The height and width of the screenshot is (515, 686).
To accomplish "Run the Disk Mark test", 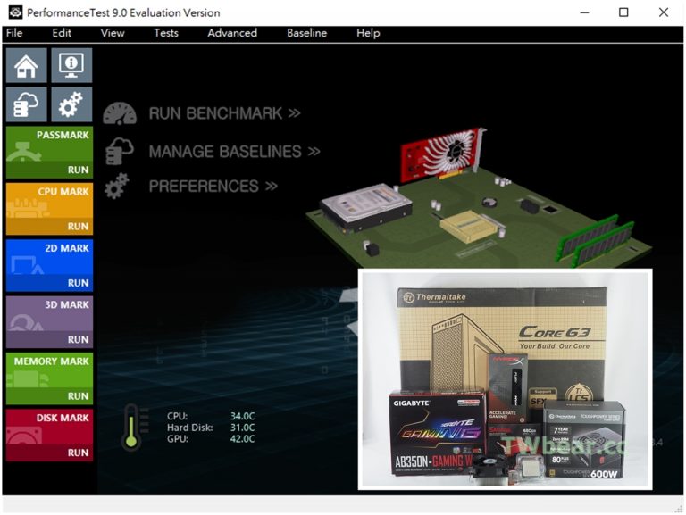I will [x=78, y=452].
